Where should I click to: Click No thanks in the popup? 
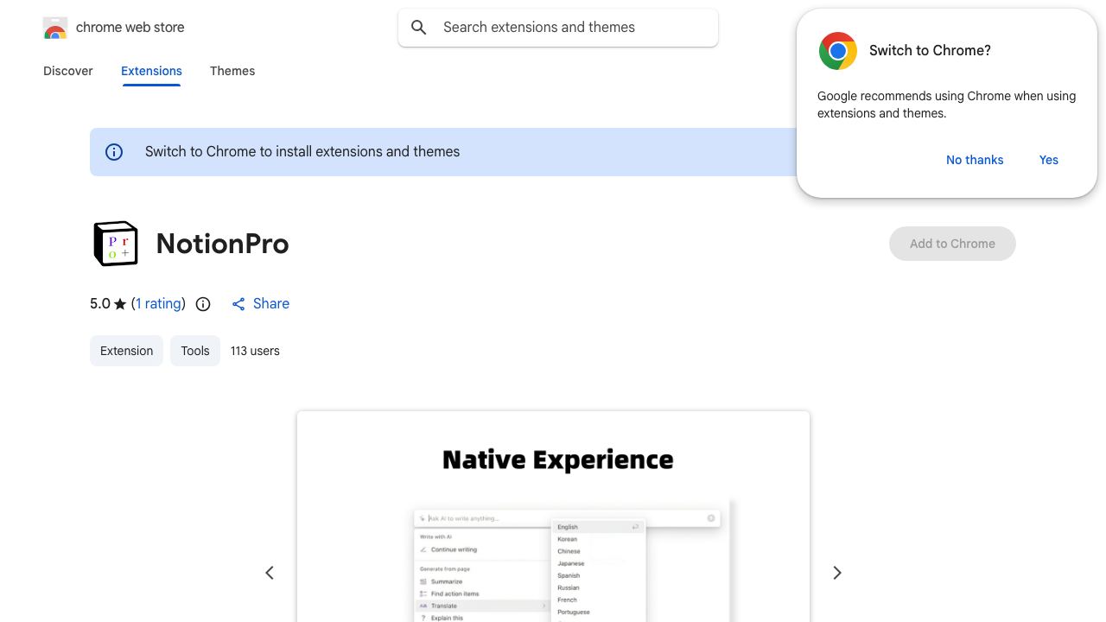(975, 160)
